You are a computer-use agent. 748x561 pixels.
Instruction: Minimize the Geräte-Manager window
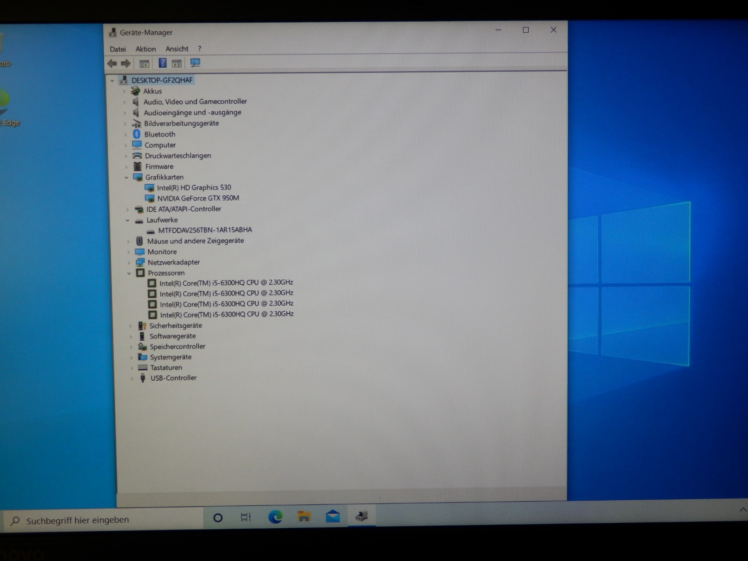coord(498,30)
